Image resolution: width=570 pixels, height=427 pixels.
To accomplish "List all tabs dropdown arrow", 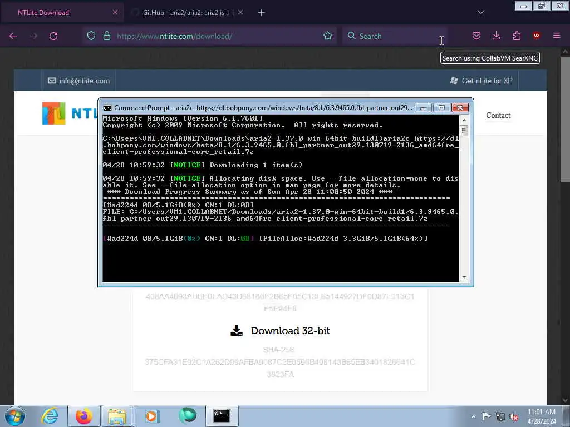I will click(x=481, y=13).
